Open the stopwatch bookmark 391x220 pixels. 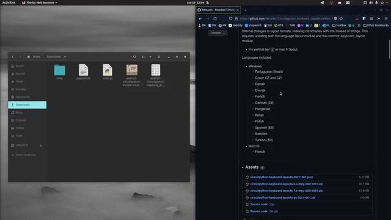click(253, 25)
